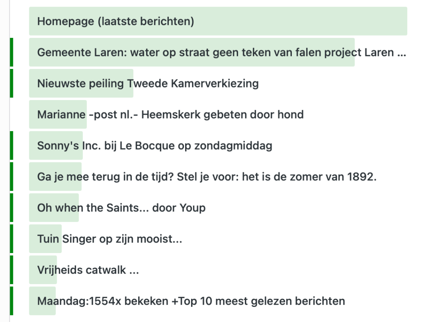This screenshot has width=430, height=322.
Task: Click the 'Ga je mee terug in de tijd?' post
Action: 207,177
